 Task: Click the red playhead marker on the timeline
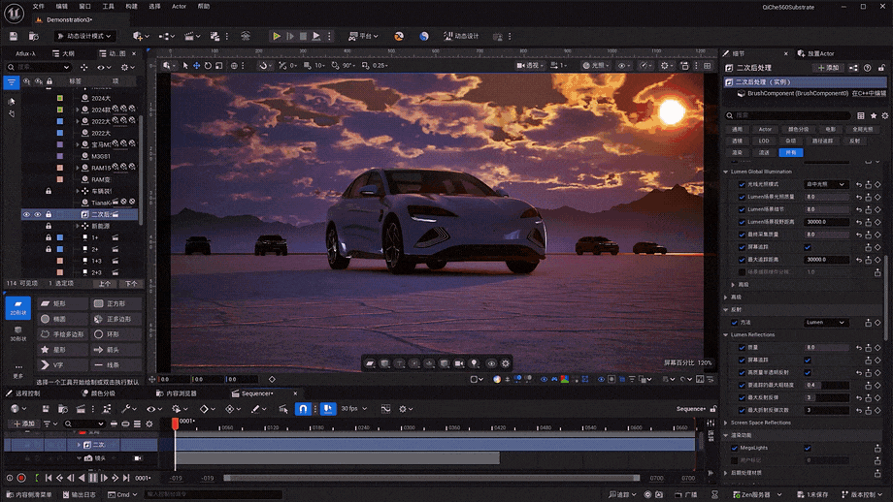[176, 423]
